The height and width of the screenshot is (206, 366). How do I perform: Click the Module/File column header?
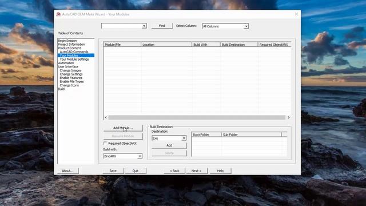point(122,45)
